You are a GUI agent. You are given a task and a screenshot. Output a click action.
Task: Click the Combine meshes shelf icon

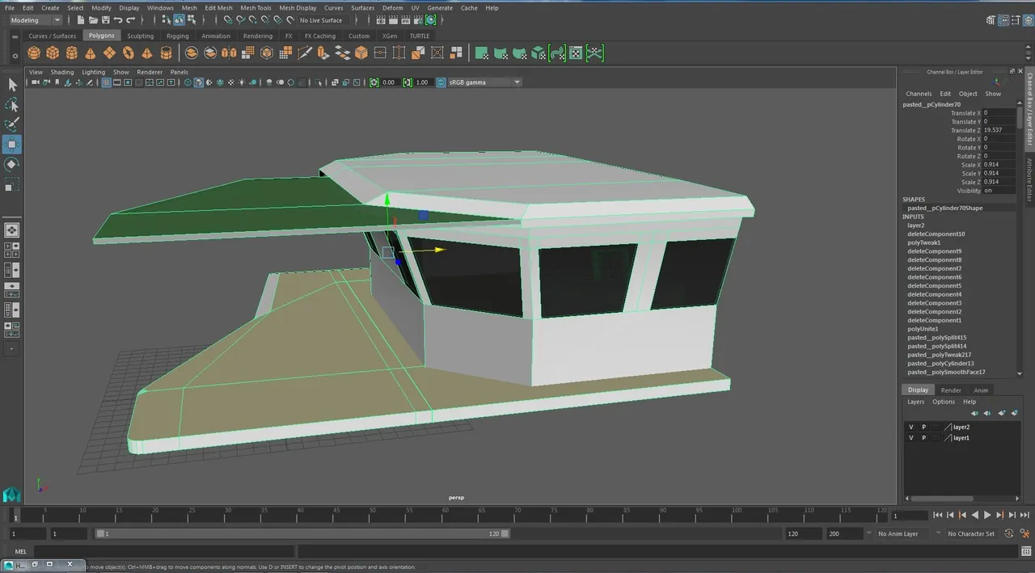click(x=192, y=53)
